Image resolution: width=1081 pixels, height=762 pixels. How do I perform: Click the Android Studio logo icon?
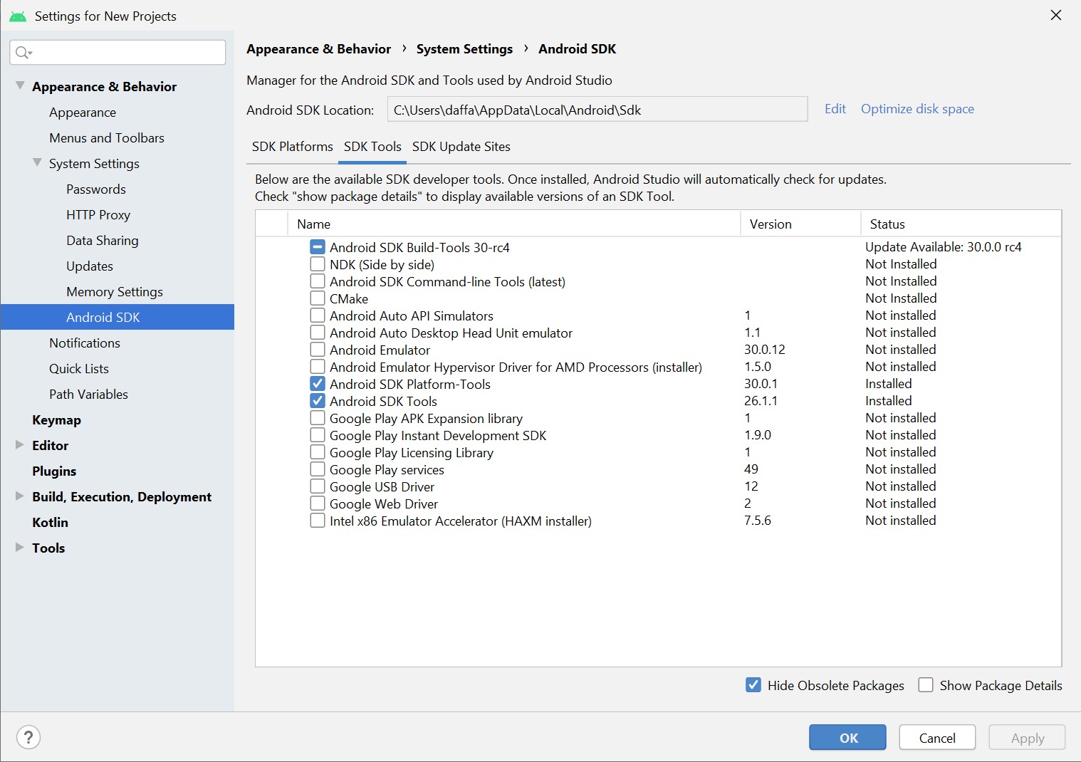pyautogui.click(x=18, y=16)
